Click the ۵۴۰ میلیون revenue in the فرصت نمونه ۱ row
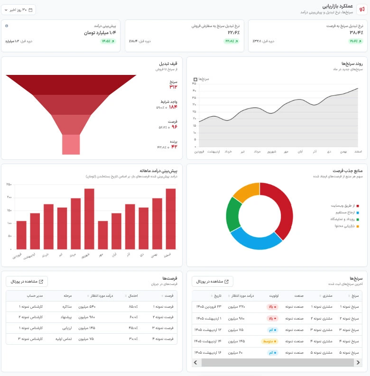The height and width of the screenshot is (376, 370). point(87,307)
